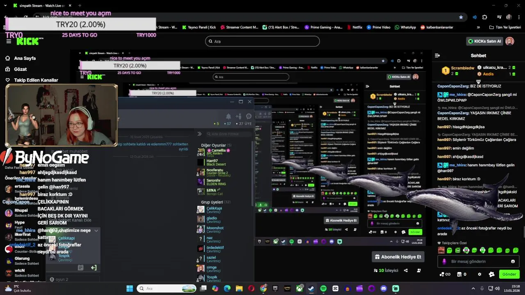This screenshot has height=295, width=525.
Task: Open Epic Games from the taskbar
Action: 275,288
